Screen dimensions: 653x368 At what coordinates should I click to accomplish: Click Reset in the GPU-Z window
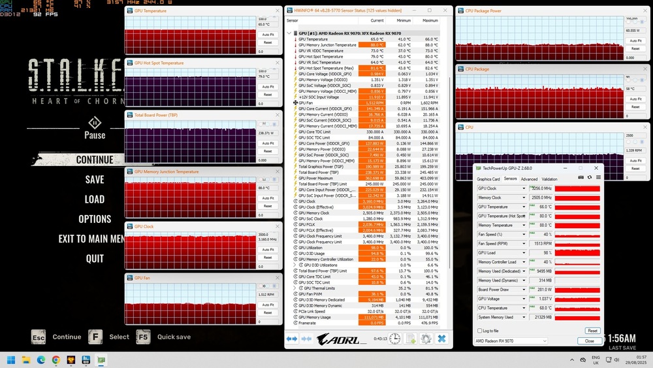[x=592, y=331]
